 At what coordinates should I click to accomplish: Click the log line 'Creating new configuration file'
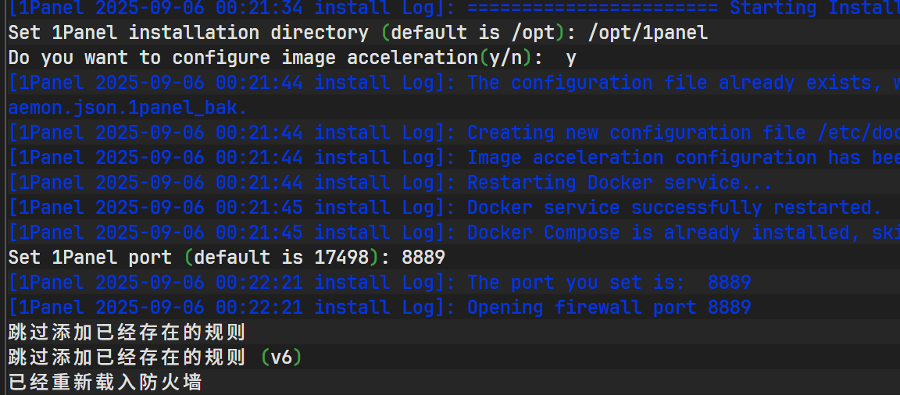click(x=454, y=133)
